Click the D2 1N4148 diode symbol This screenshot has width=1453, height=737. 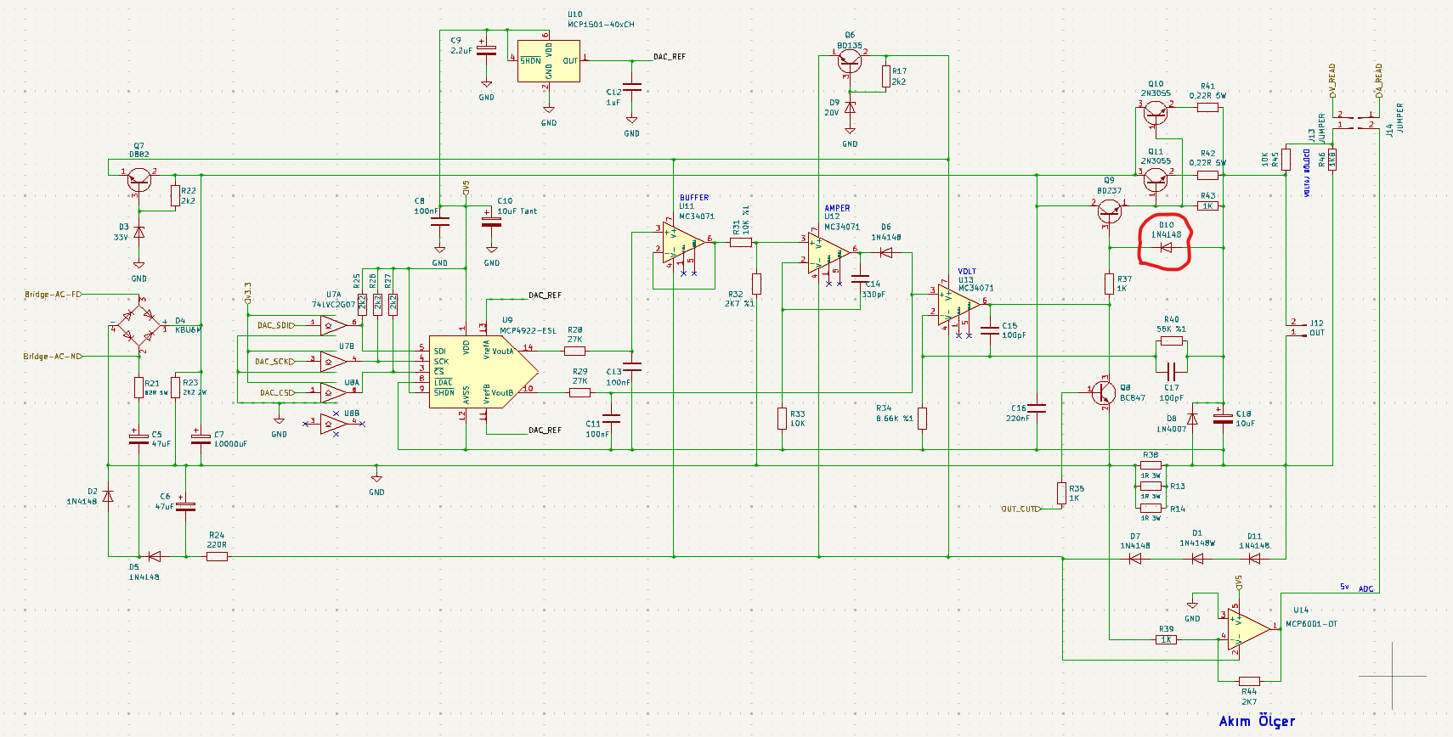[x=108, y=496]
